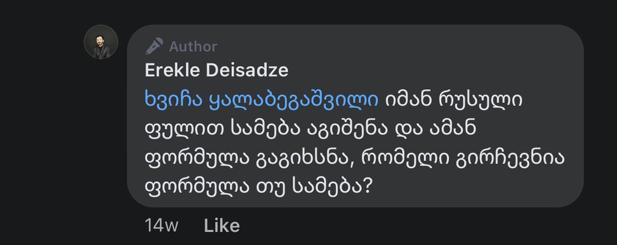The width and height of the screenshot is (617, 245).
Task: Click the 14w comment timestamp
Action: [161, 226]
